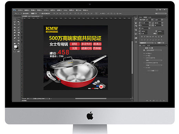Toggle Underline in Character panel
The height and width of the screenshot is (134, 179).
tap(159, 37)
